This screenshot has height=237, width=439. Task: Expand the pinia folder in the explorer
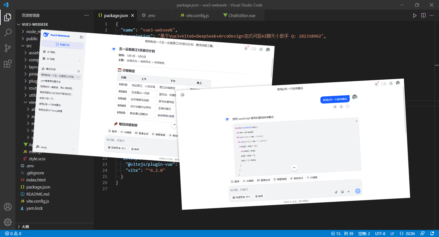coord(31,74)
